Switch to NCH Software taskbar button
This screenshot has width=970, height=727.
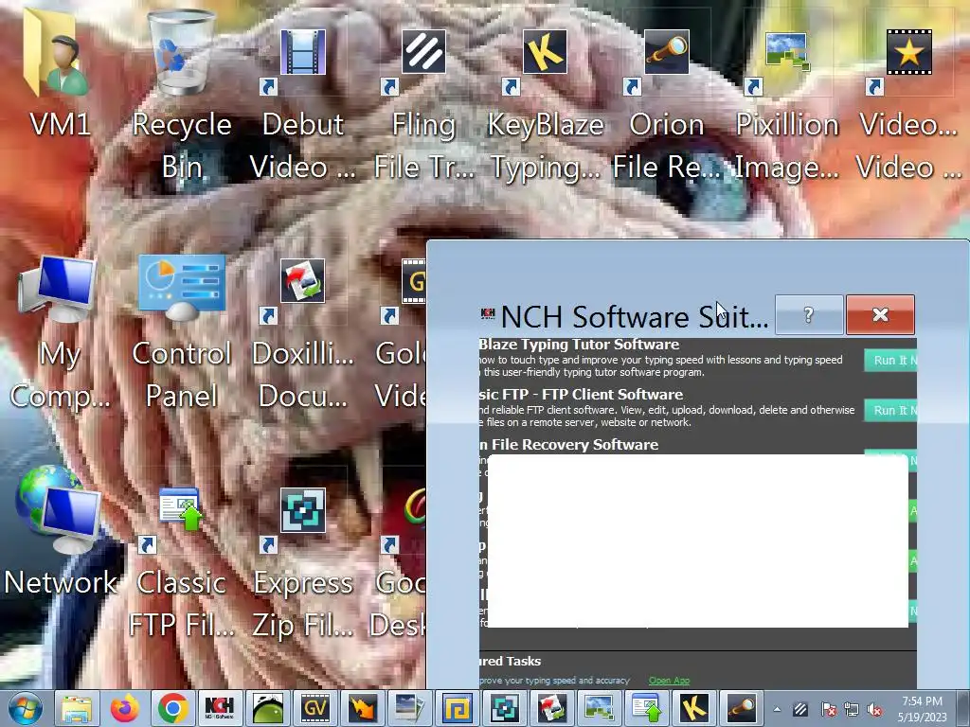click(x=220, y=708)
